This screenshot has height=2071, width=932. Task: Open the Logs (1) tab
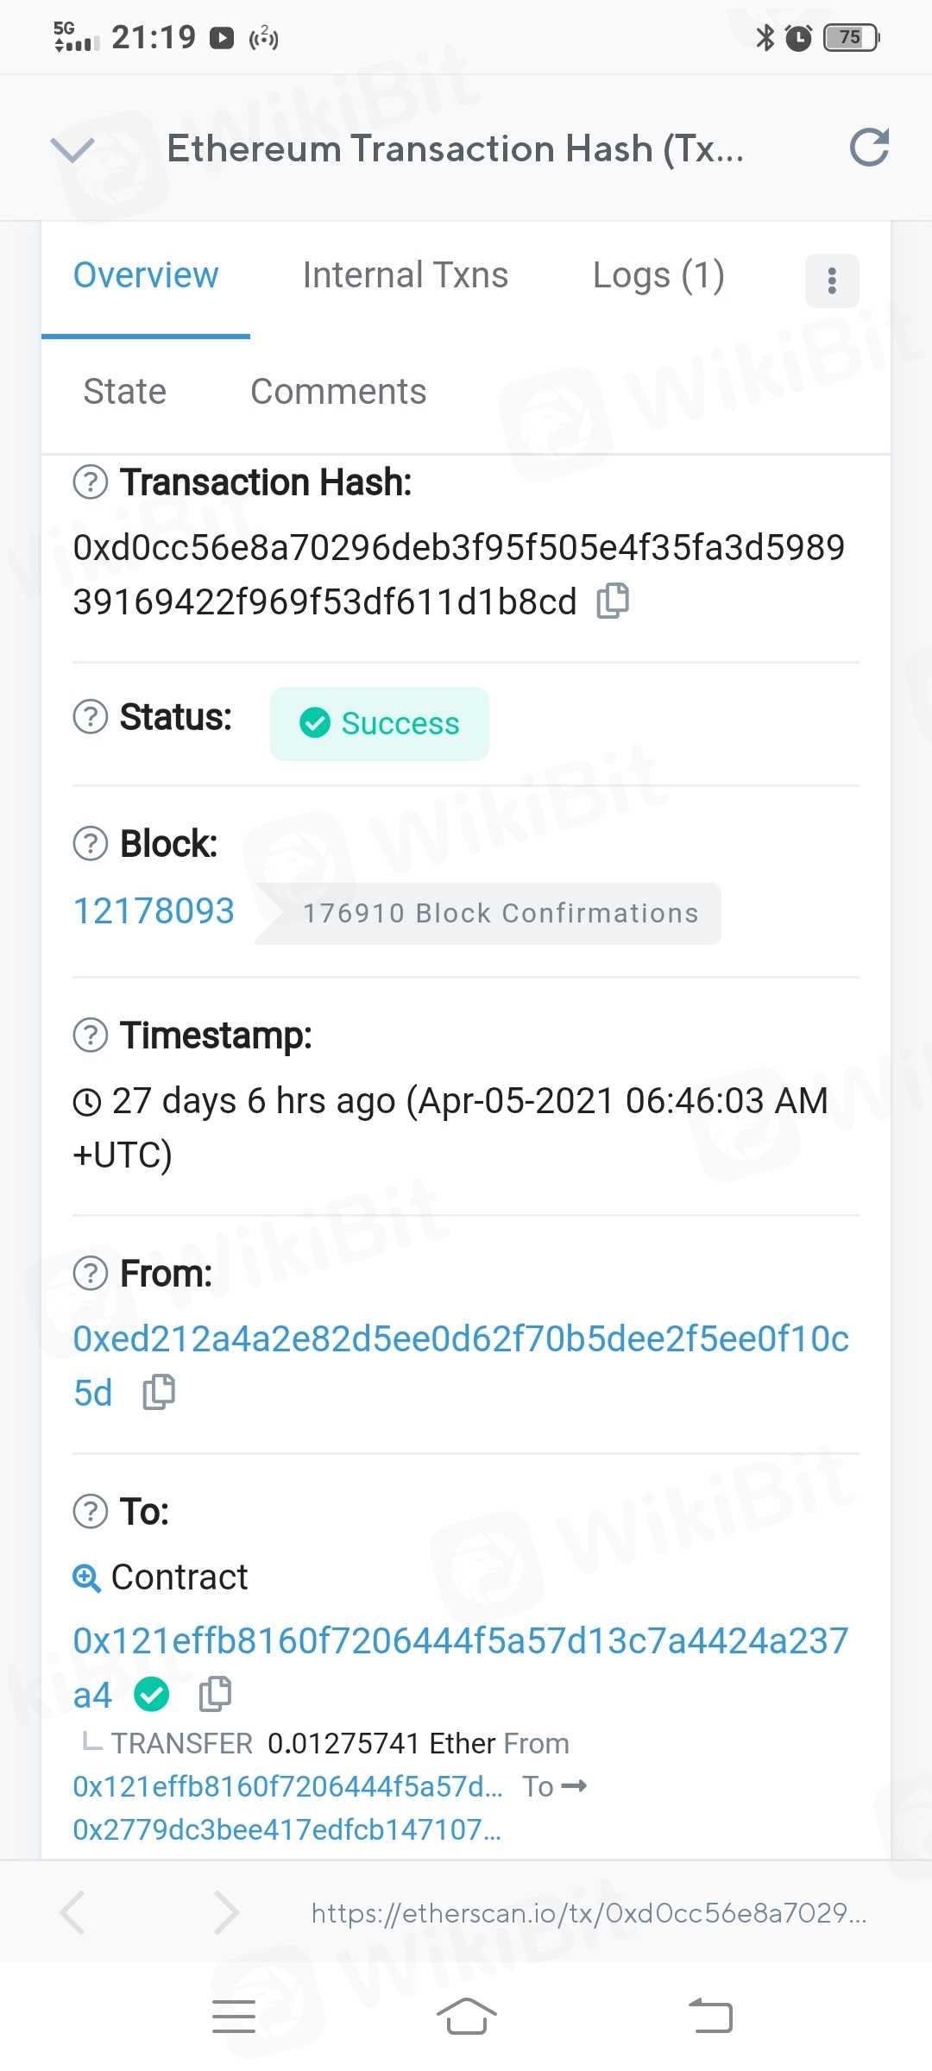coord(658,275)
